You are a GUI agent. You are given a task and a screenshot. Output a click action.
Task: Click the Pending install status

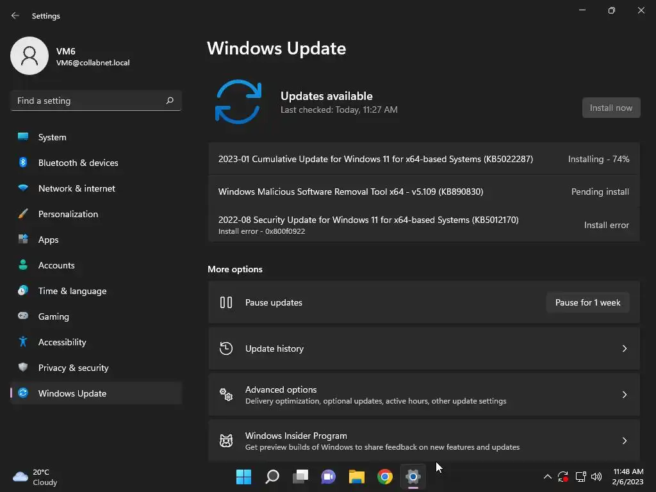tap(600, 192)
